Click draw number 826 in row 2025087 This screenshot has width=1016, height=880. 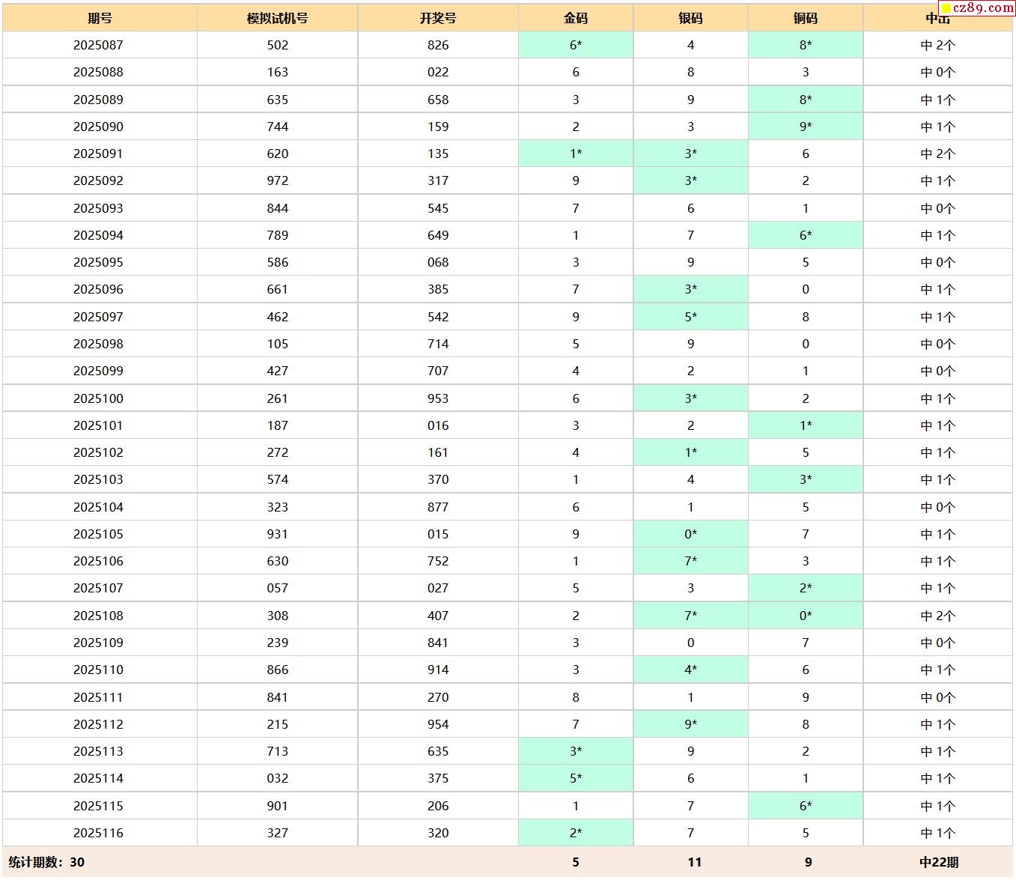pyautogui.click(x=438, y=45)
